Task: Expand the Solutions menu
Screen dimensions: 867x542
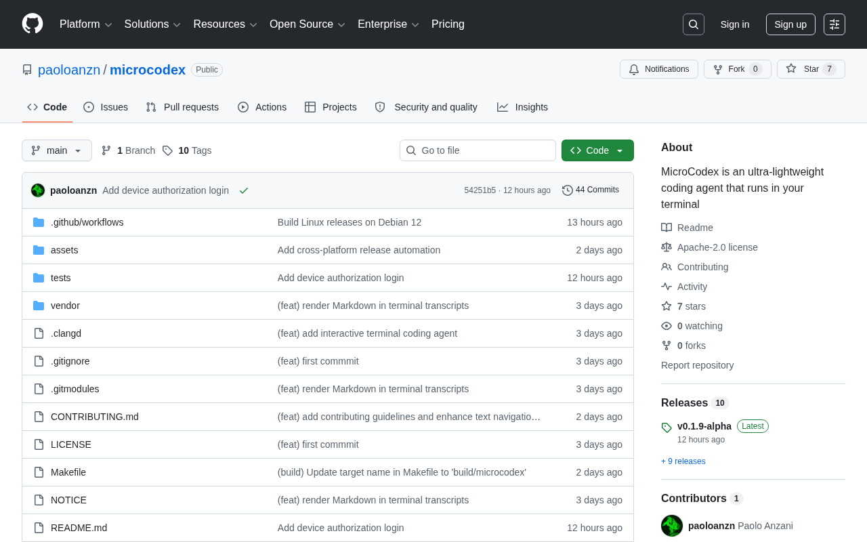Action: (152, 24)
